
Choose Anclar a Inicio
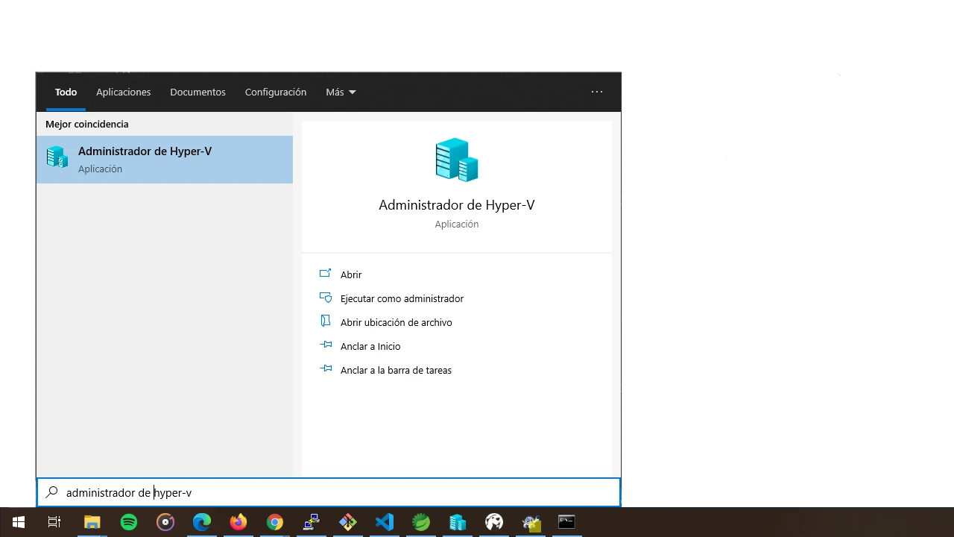[x=370, y=346]
